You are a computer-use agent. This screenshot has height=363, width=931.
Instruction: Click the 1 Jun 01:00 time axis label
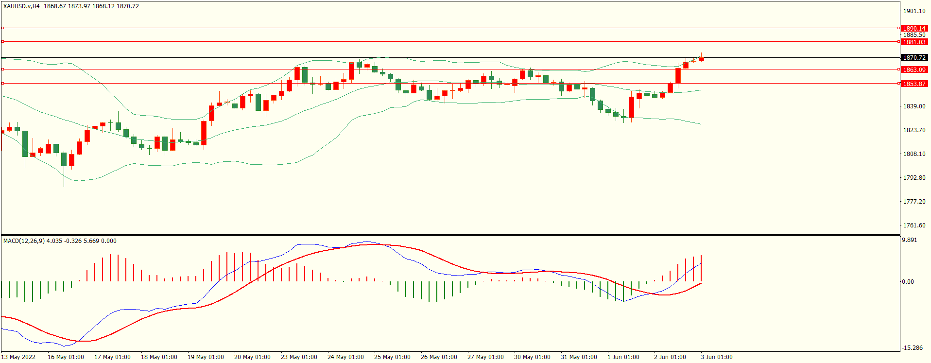[623, 357]
